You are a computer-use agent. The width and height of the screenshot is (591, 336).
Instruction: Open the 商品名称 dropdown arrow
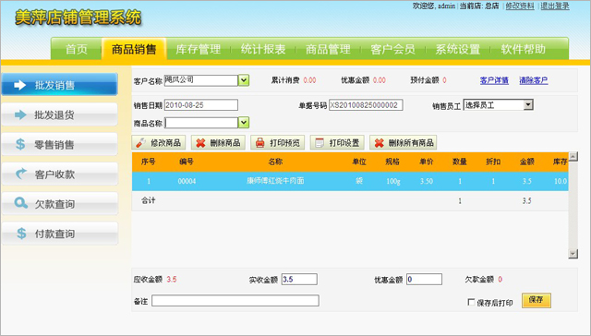[244, 123]
